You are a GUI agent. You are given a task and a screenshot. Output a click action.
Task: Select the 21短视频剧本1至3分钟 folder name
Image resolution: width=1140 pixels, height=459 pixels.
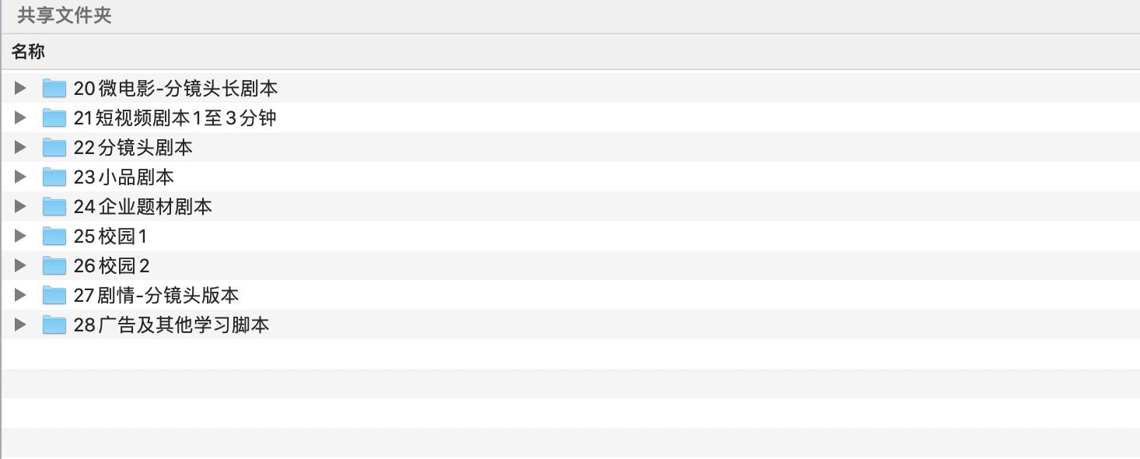coord(175,118)
